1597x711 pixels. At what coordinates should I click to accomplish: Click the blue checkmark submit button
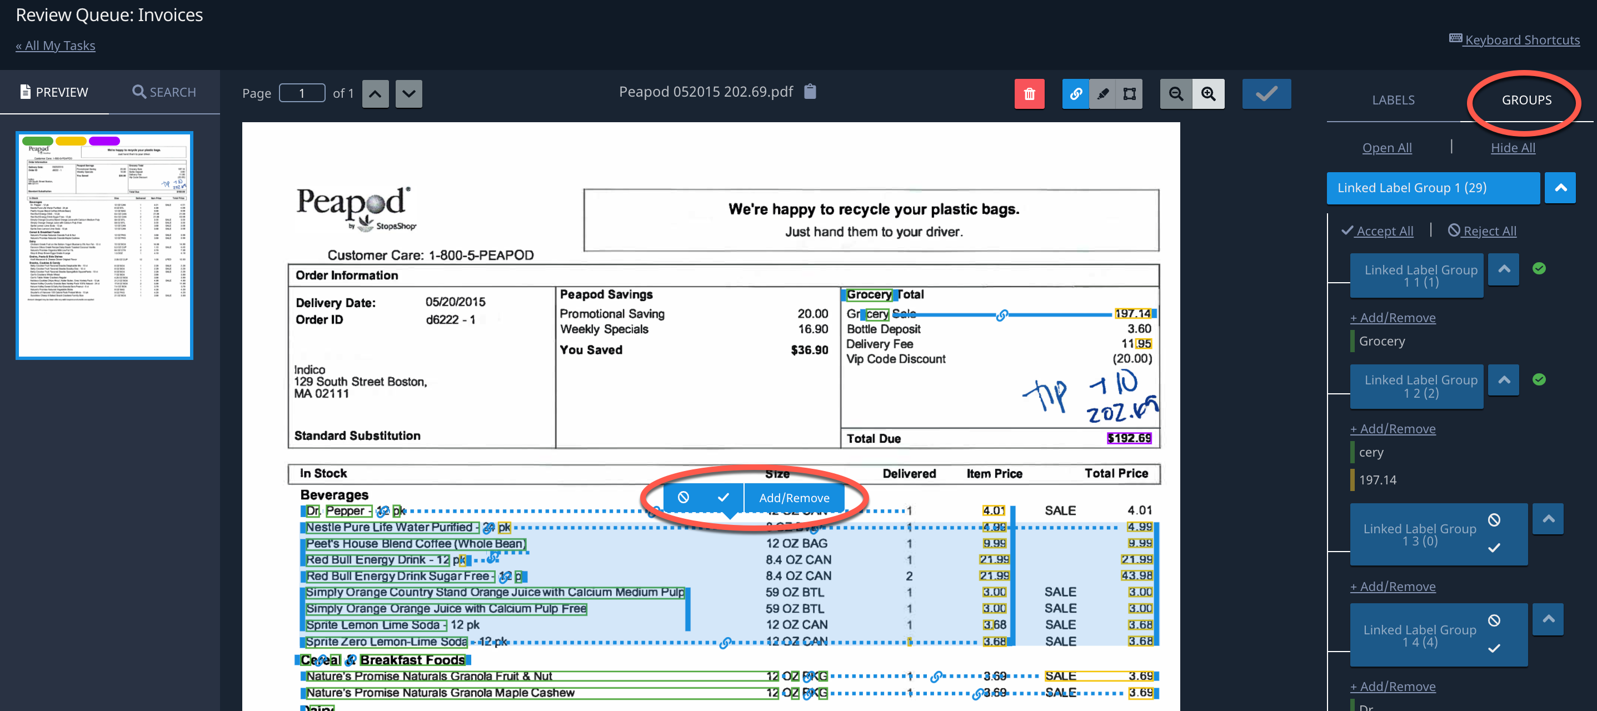1266,94
